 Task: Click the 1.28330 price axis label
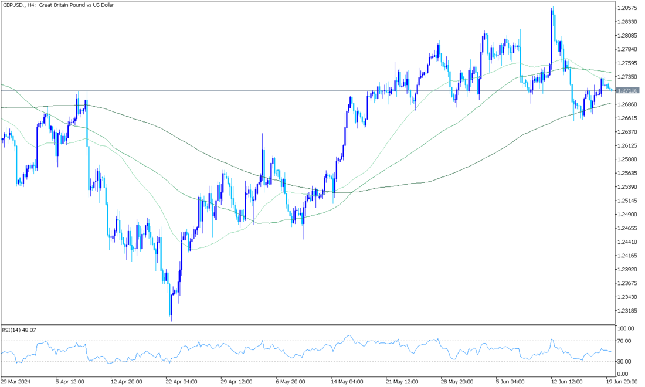pos(628,22)
